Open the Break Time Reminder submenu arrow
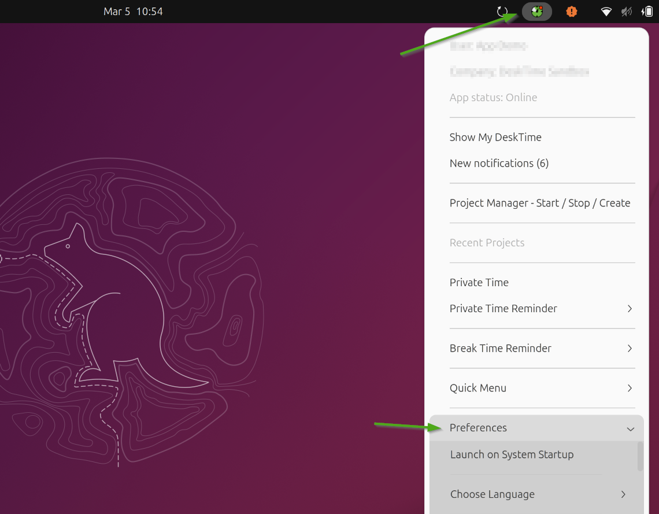The width and height of the screenshot is (659, 514). [x=630, y=349]
